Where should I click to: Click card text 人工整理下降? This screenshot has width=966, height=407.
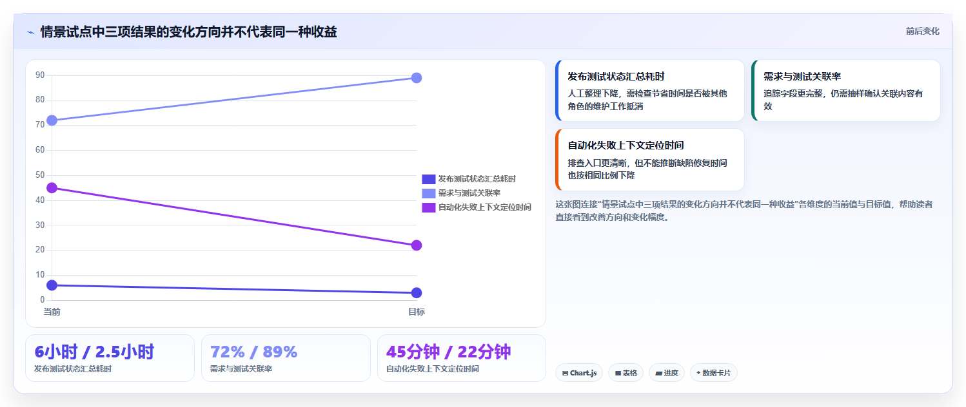[647, 100]
